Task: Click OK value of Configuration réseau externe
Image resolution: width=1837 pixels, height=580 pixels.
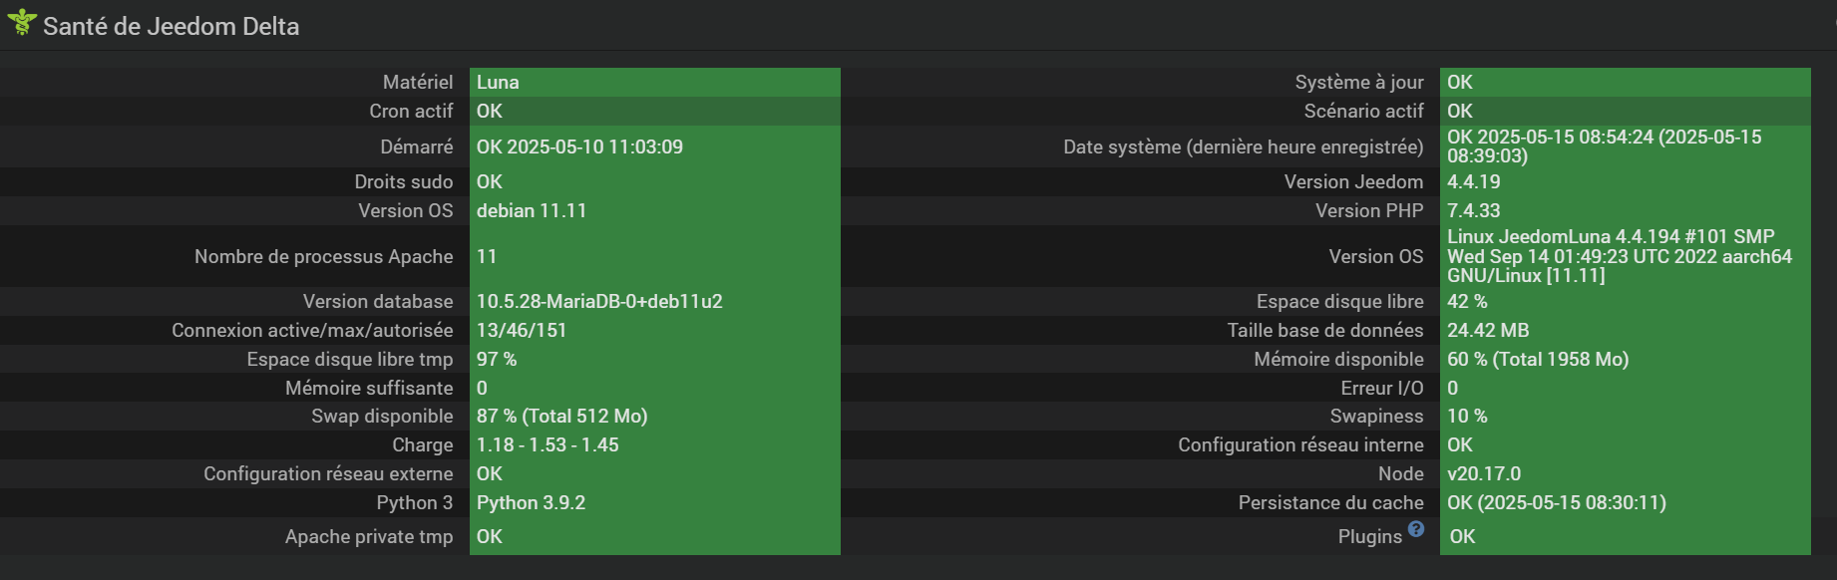Action: pyautogui.click(x=490, y=473)
